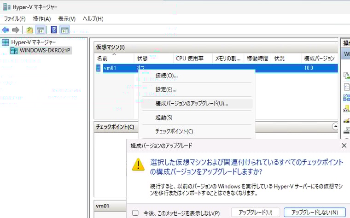Toggle the action pane toolbar icon
The image size is (350, 218).
(x=65, y=29)
